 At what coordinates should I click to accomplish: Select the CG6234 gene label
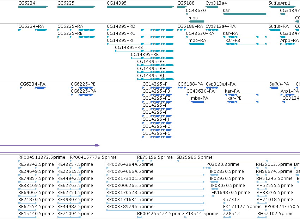27,3
